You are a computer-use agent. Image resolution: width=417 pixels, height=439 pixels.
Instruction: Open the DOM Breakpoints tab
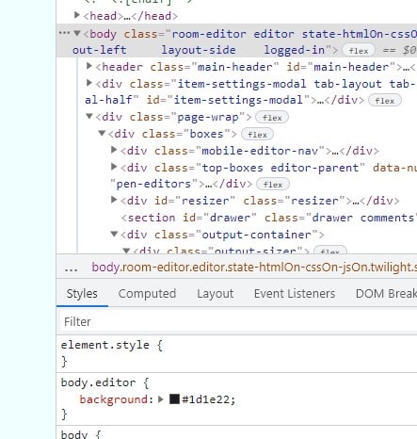click(x=386, y=294)
